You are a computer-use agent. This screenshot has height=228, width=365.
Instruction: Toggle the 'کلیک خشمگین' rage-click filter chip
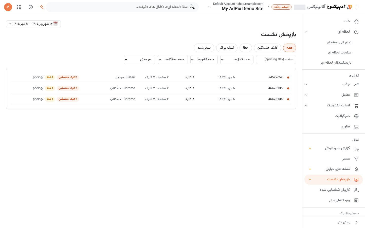click(267, 48)
